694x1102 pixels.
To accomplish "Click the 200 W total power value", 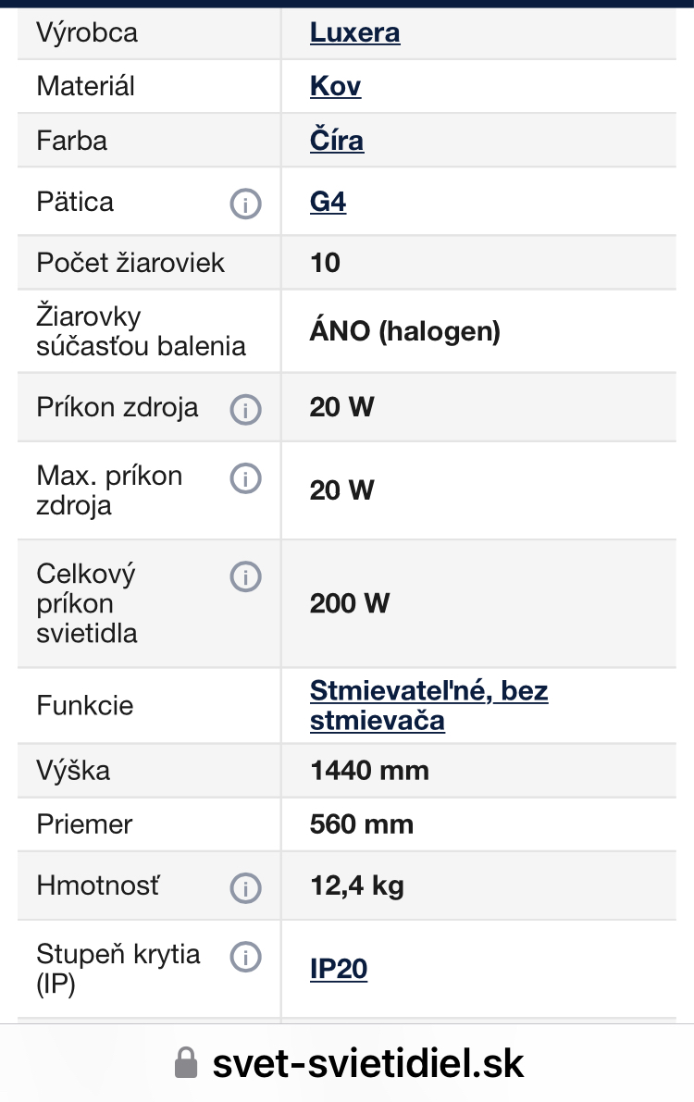I will (350, 603).
